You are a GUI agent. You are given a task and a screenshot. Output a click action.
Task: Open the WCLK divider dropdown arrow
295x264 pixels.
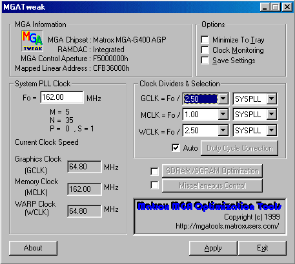[223, 130]
